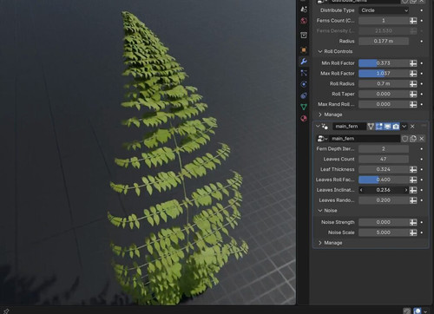Open the Particles properties tab
The image size is (434, 314).
coord(304,73)
